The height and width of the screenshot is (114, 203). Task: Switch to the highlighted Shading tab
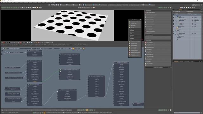[x=180, y=10]
